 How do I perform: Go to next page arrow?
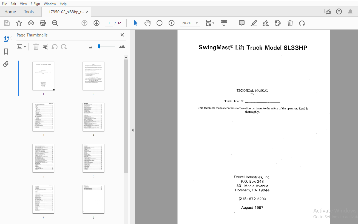(x=96, y=23)
